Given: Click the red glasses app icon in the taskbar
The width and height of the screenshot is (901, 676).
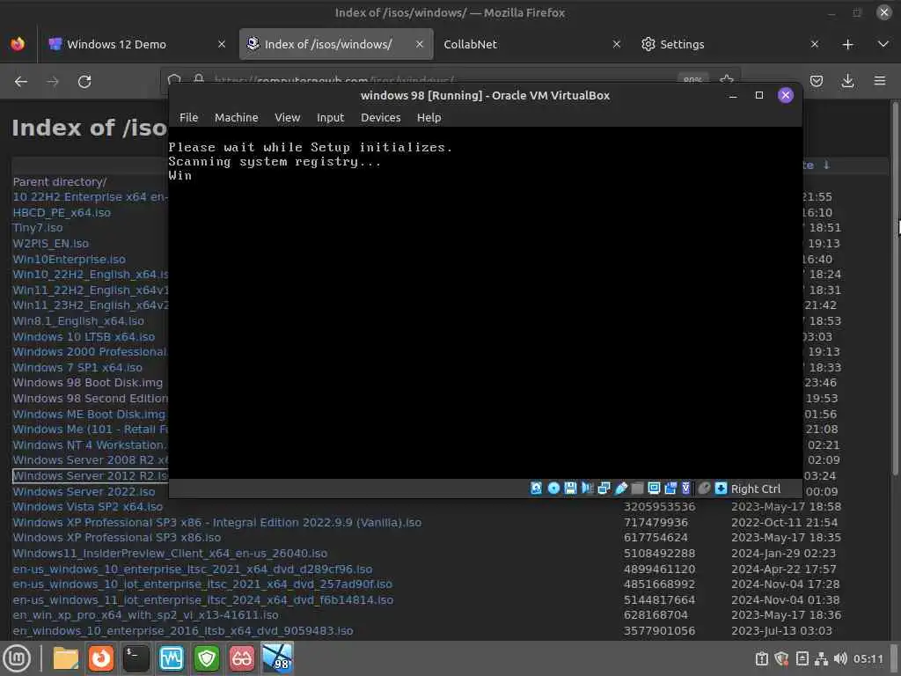Looking at the screenshot, I should [x=242, y=658].
